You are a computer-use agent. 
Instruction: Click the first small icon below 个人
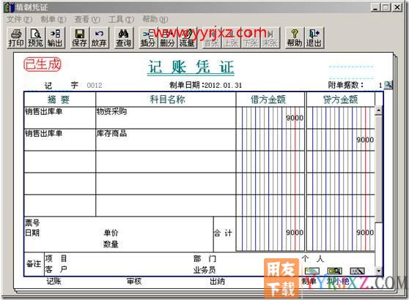click(x=312, y=271)
